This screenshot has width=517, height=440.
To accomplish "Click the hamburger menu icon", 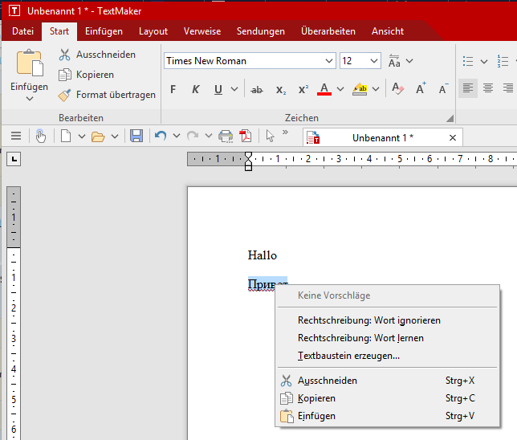I will tap(16, 136).
